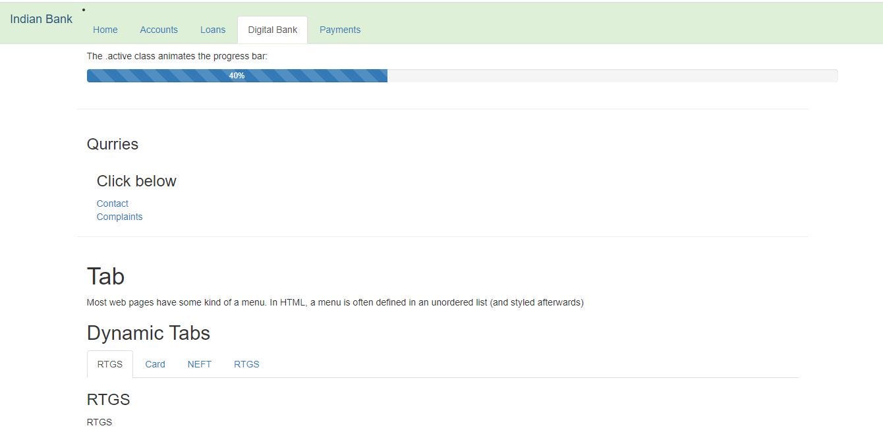Select the Digital Bank tab

pyautogui.click(x=273, y=30)
